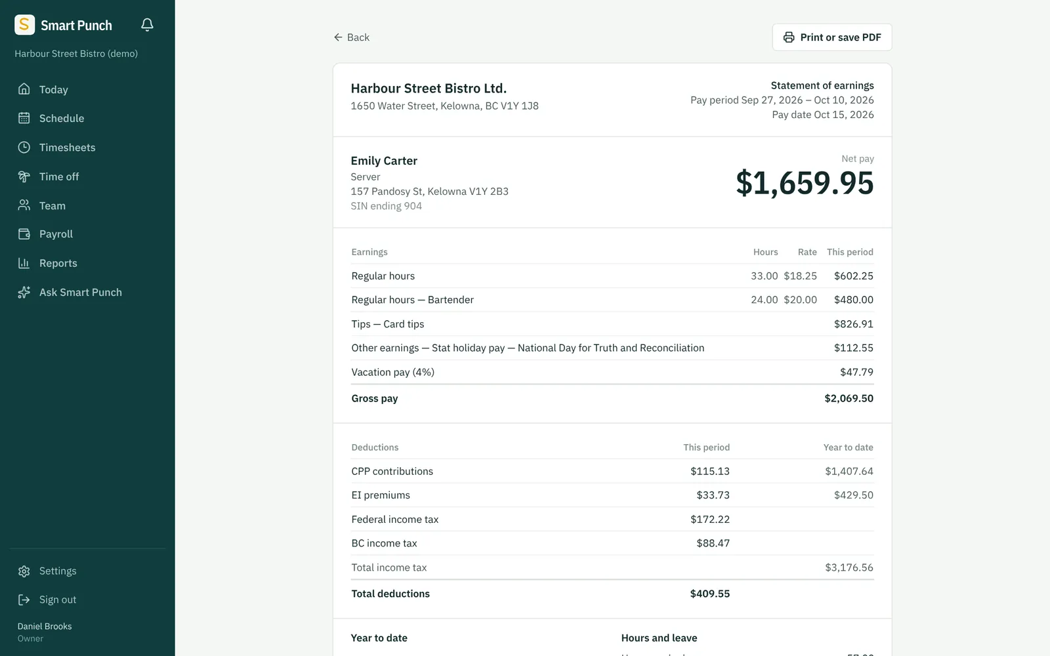
Task: Click the Tips — Card tips row
Action: (612, 324)
